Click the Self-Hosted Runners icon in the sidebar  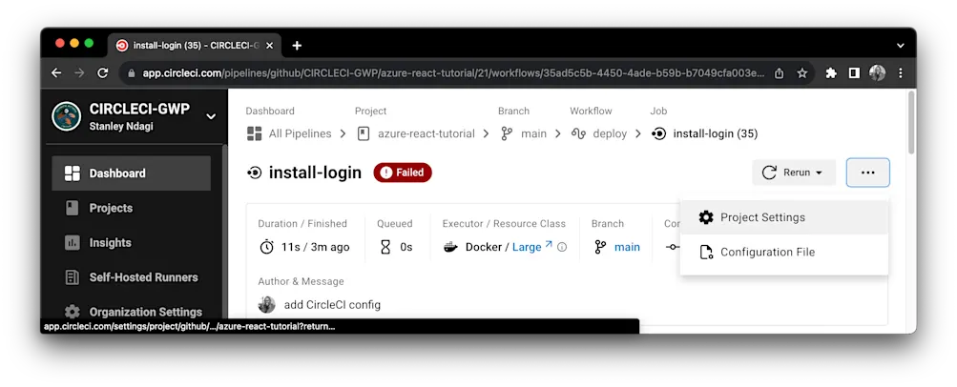click(x=72, y=277)
